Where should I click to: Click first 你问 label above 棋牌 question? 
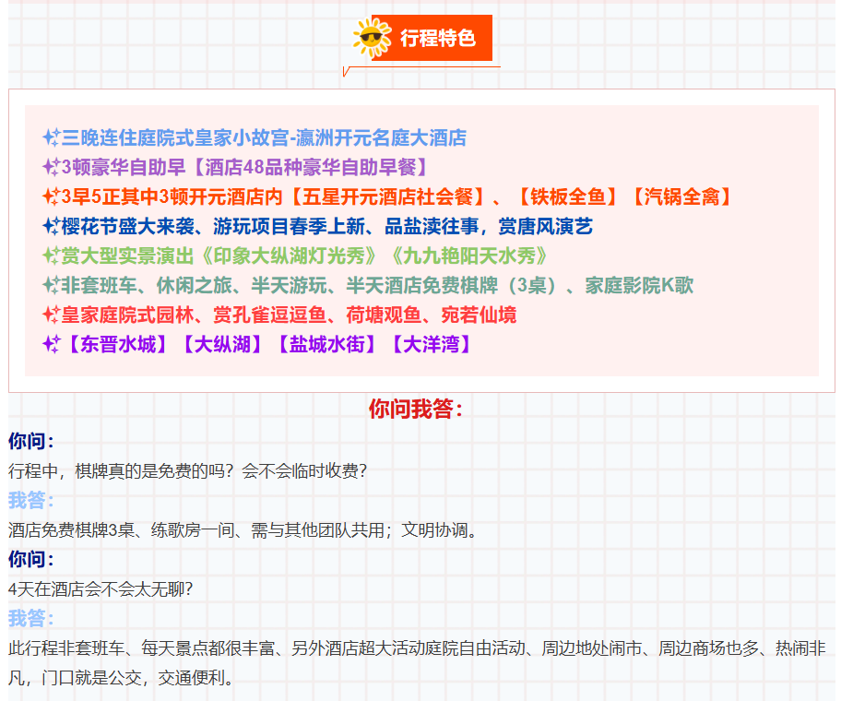tap(31, 442)
